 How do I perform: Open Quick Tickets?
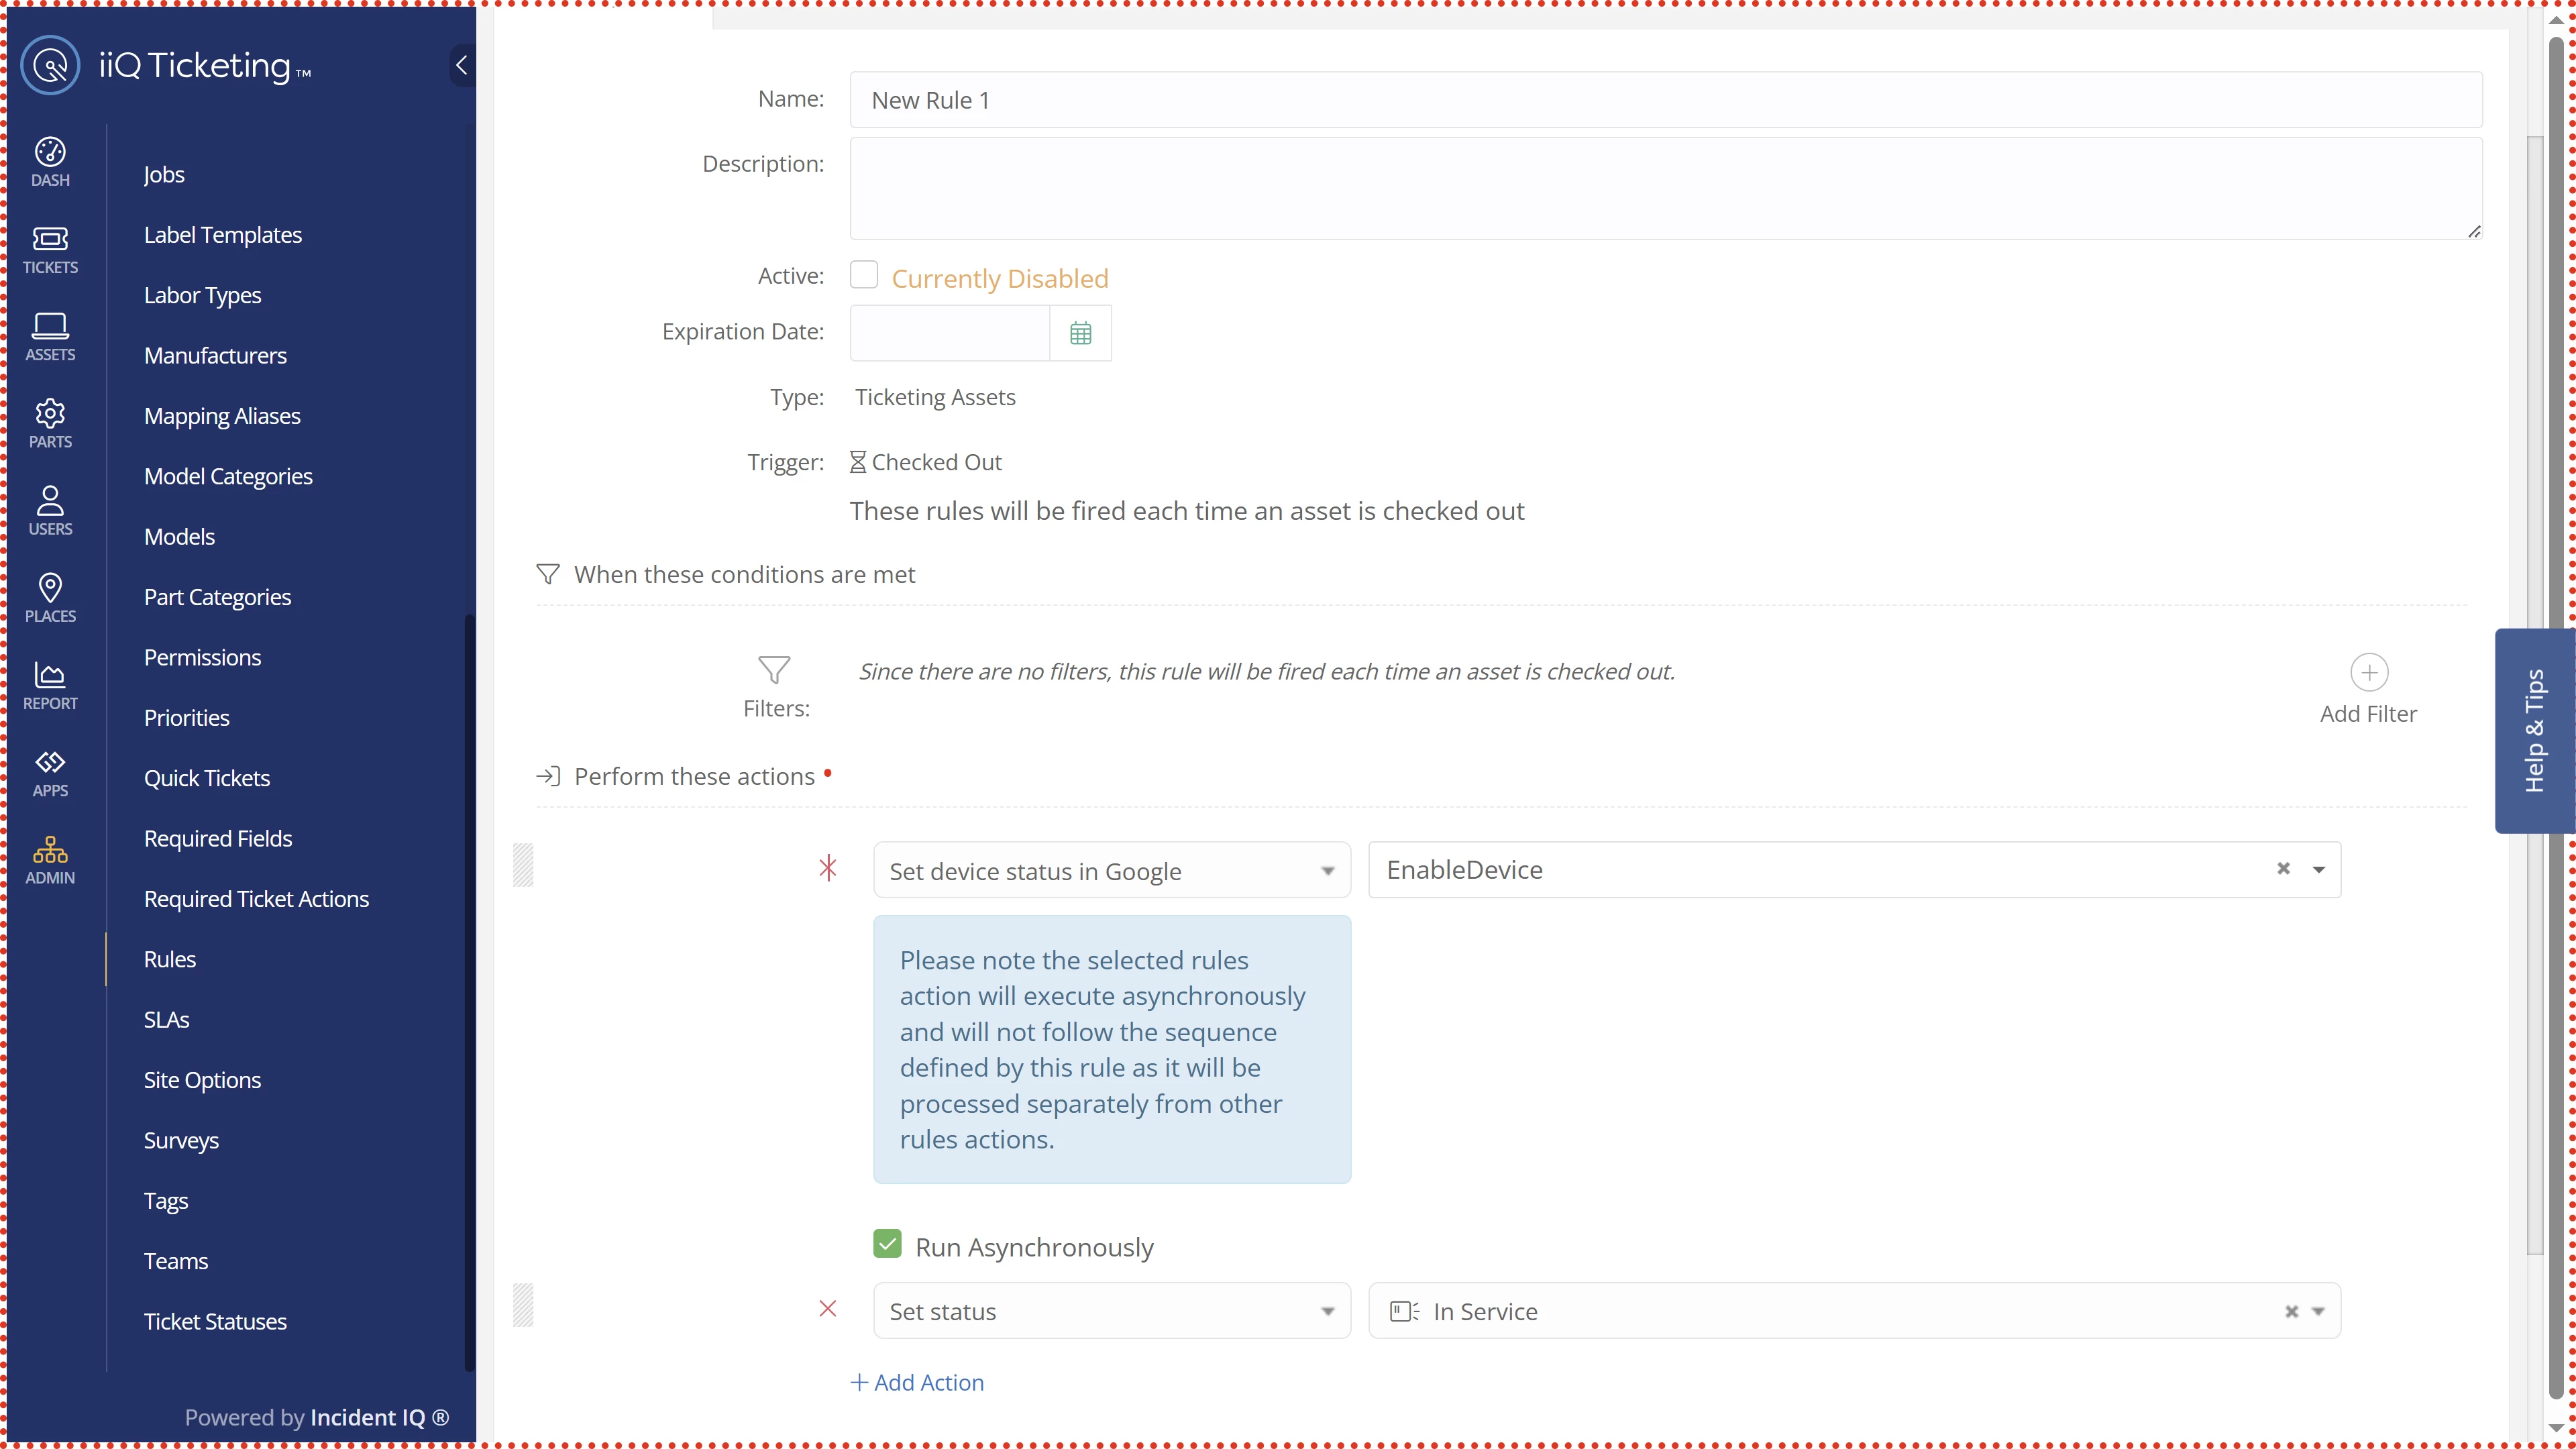pos(206,778)
